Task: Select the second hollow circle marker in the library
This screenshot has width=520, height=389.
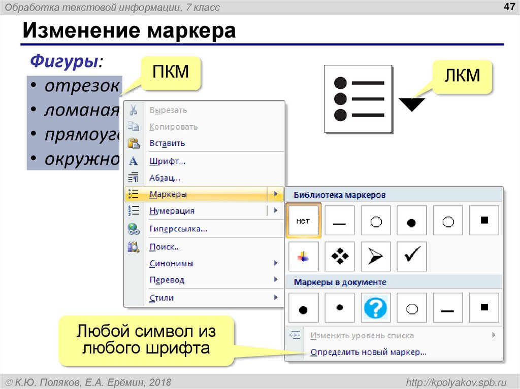Action: [448, 220]
